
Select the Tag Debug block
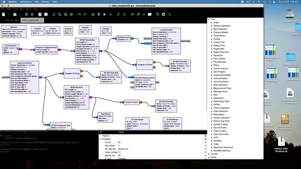(x=105, y=117)
